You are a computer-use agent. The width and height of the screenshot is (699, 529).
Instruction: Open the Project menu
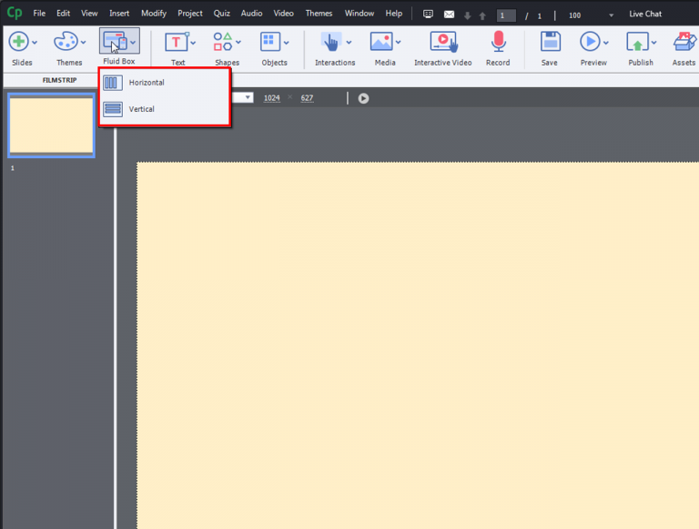click(x=190, y=14)
